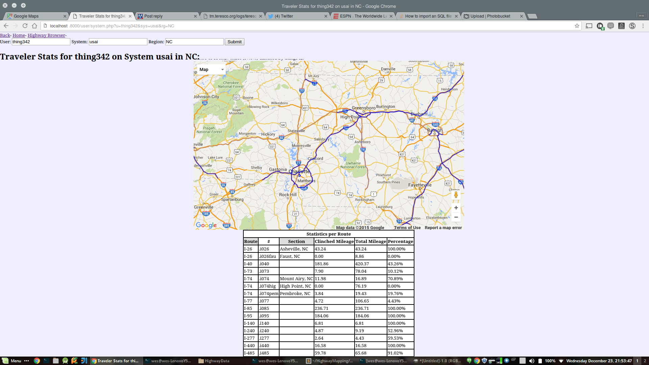Open the HighwayData taskbar window
The image size is (649, 365).
[x=216, y=361]
